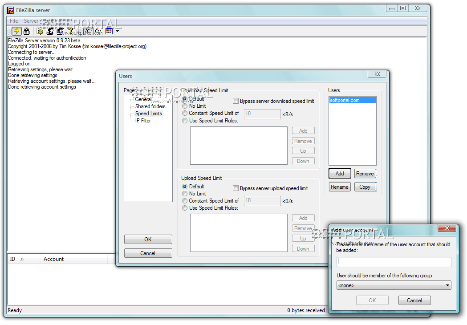Enable Bypass server upload speed limit

[236, 188]
